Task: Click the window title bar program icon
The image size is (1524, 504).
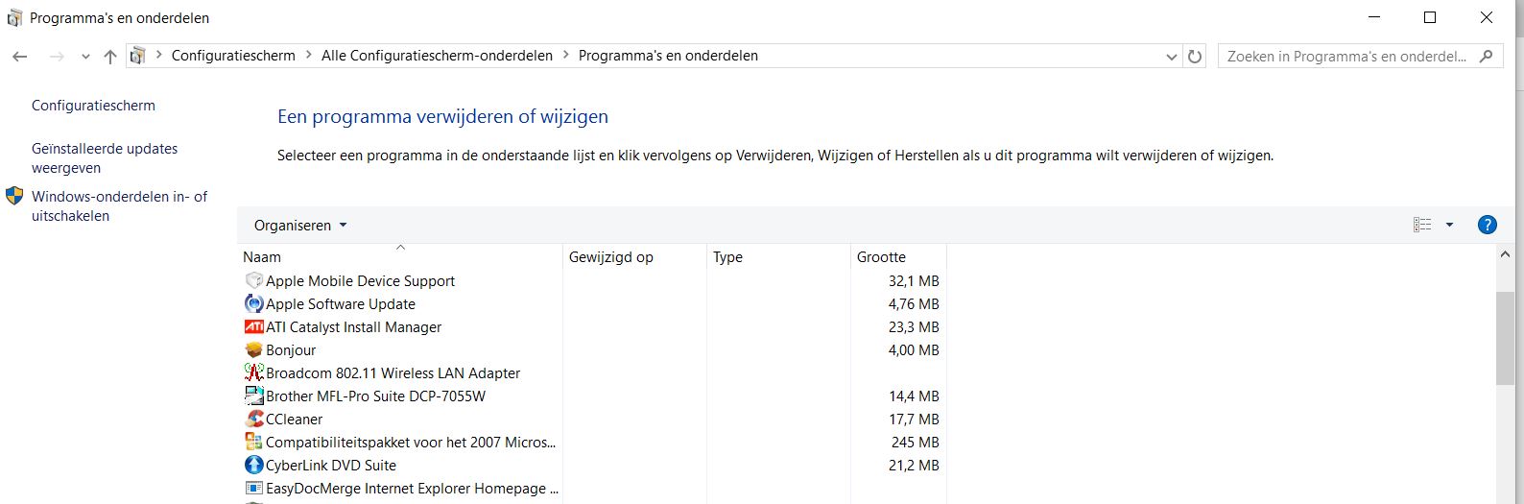Action: pos(14,17)
